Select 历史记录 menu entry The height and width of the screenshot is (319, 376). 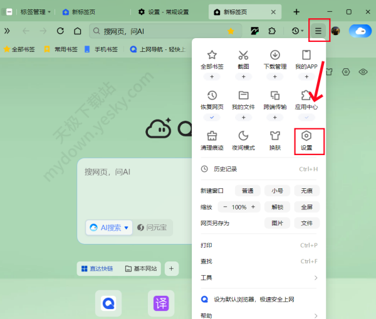[224, 169]
